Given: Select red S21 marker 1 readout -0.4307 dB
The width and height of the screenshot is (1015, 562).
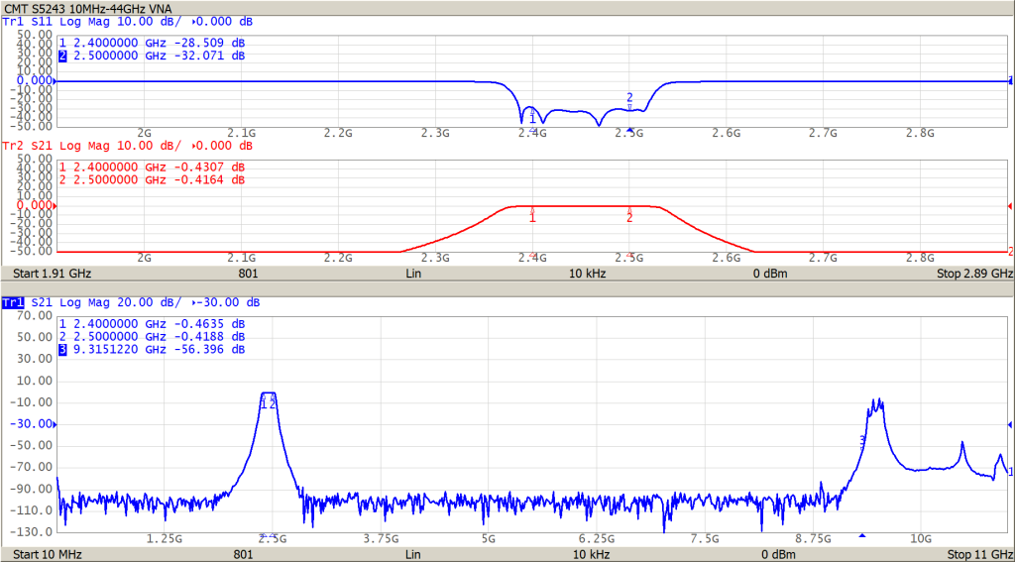Looking at the screenshot, I should (152, 167).
